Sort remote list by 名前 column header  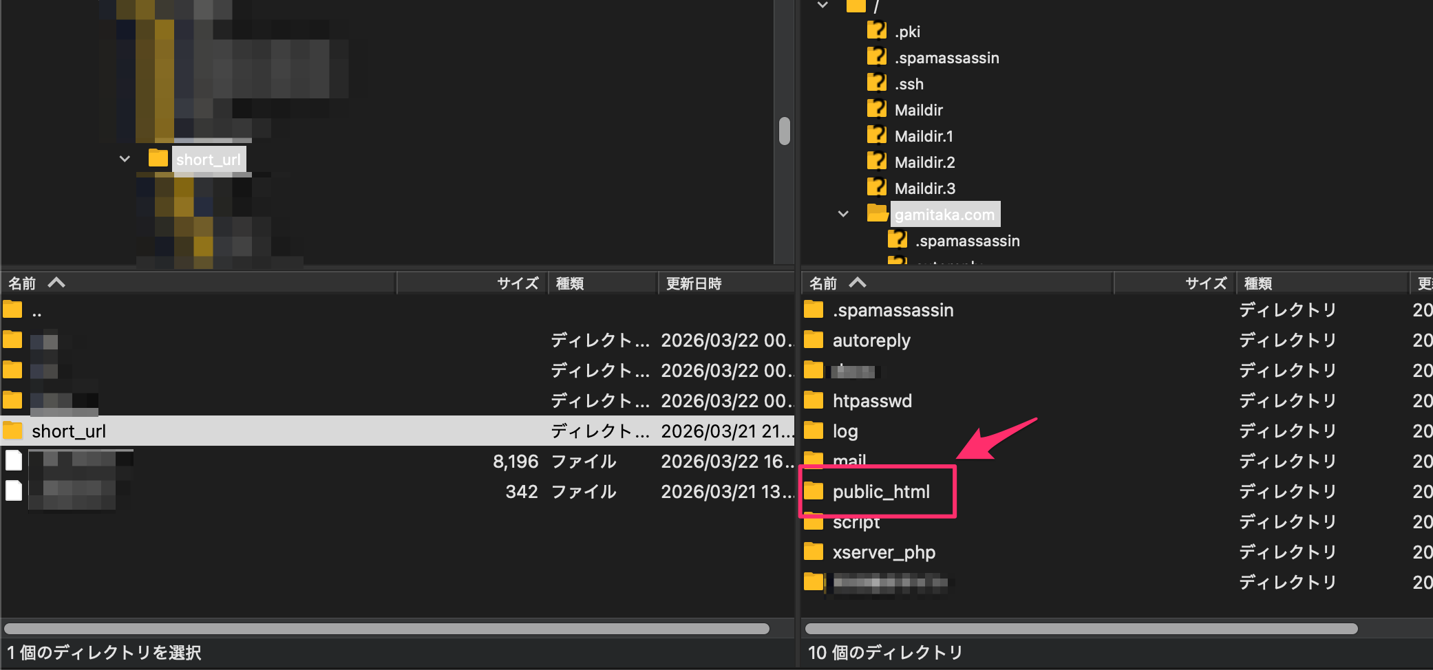click(x=823, y=283)
